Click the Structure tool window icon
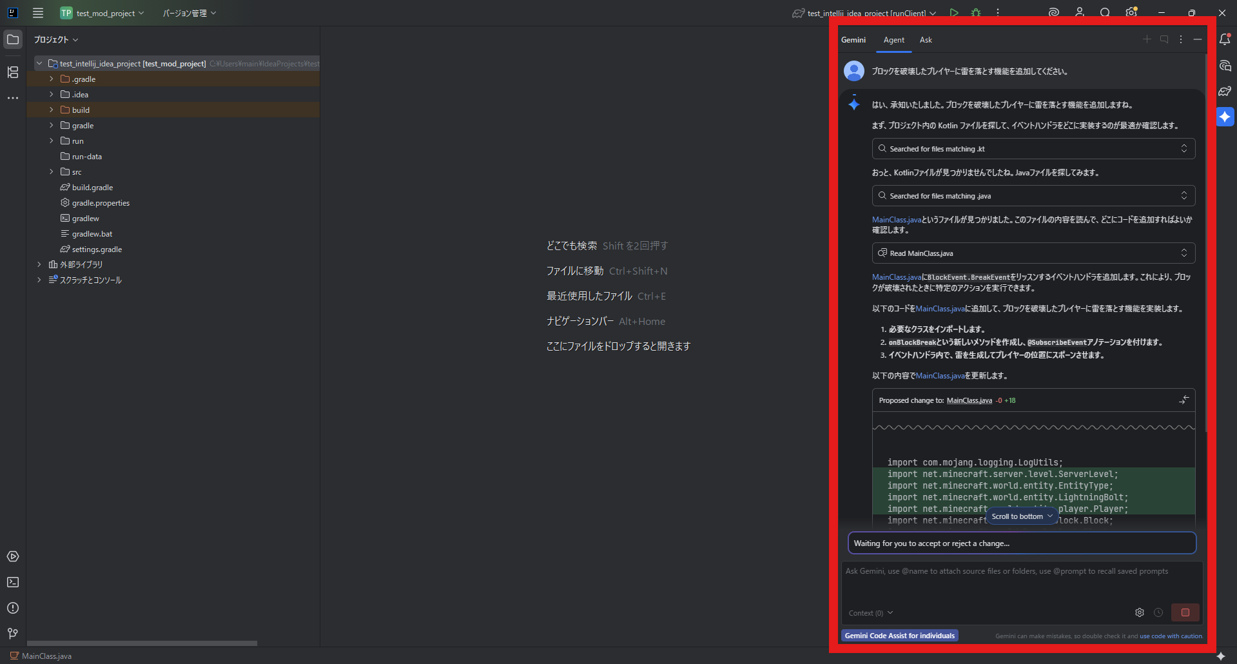Image resolution: width=1237 pixels, height=664 pixels. [13, 72]
